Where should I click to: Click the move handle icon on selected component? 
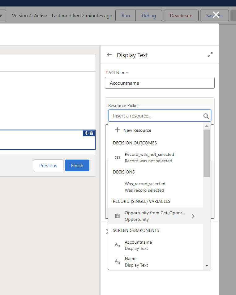tap(87, 133)
